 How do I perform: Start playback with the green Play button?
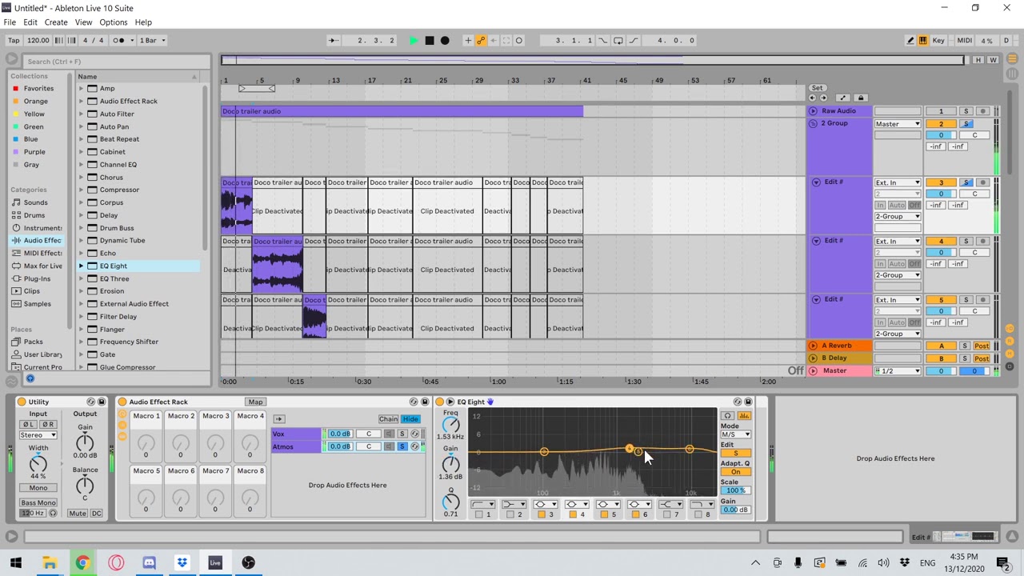click(x=414, y=40)
